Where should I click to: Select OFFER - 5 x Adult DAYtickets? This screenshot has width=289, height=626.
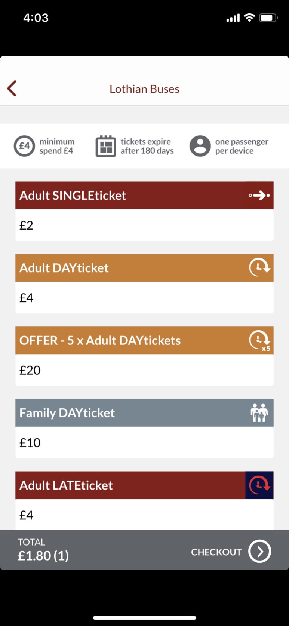click(144, 340)
